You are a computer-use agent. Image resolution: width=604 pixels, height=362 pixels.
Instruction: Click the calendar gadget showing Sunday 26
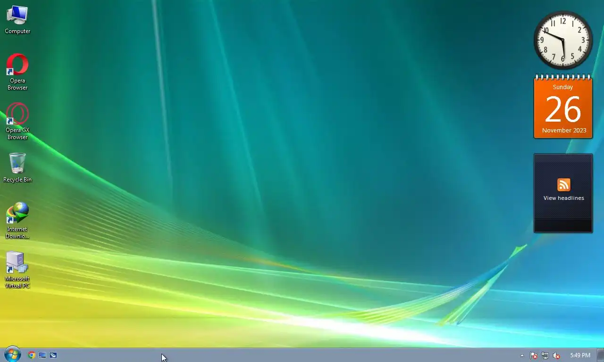point(563,107)
